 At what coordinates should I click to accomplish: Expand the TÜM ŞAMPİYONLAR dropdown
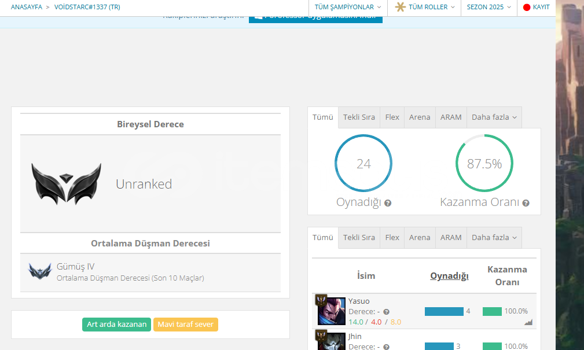click(348, 8)
